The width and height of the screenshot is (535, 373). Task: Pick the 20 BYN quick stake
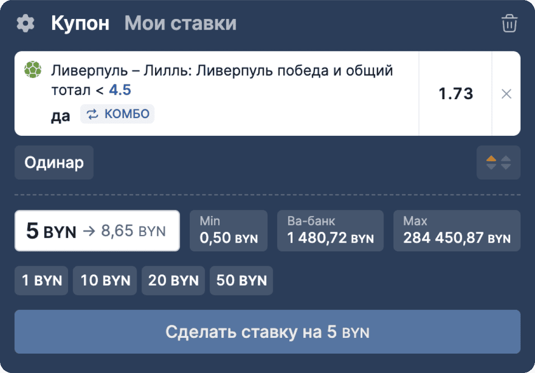click(173, 281)
